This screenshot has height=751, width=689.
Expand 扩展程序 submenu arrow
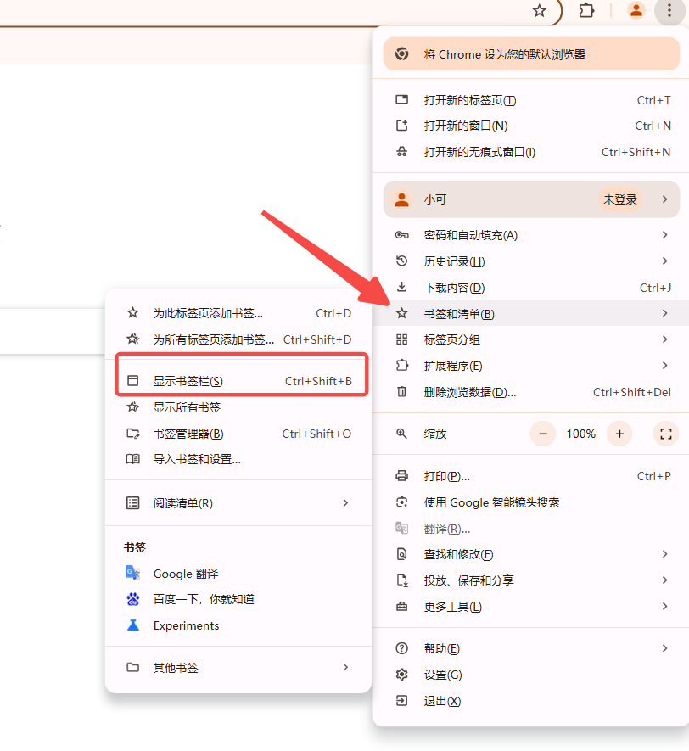coord(664,366)
